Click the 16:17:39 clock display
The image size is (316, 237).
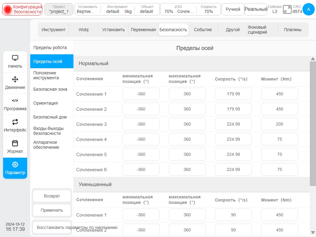tap(15, 229)
